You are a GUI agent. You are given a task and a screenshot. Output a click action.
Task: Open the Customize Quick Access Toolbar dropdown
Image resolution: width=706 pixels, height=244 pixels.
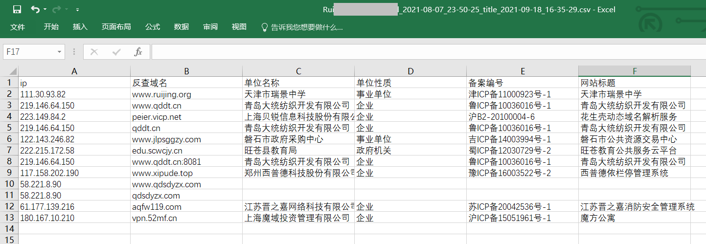[78, 9]
